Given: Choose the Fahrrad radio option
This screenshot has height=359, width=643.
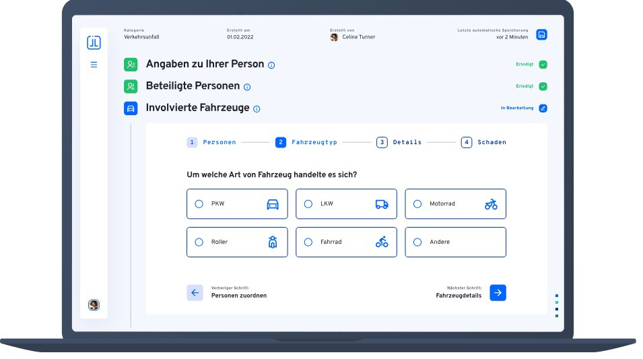Looking at the screenshot, I should pos(308,242).
